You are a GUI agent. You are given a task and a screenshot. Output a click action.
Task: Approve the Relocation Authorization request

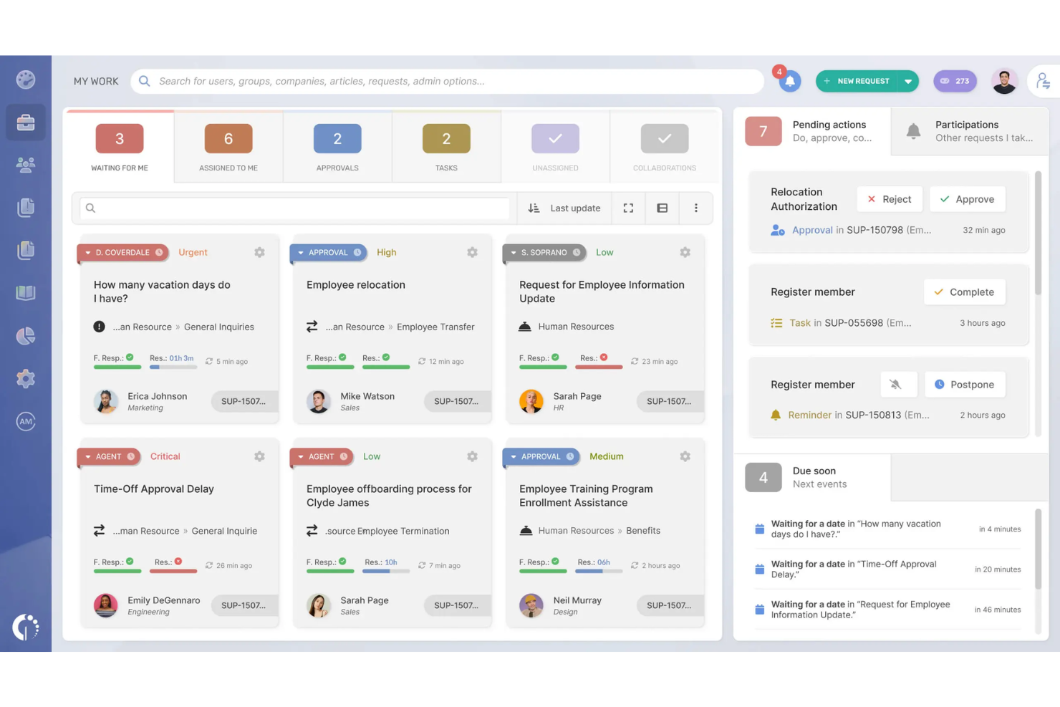(x=967, y=198)
